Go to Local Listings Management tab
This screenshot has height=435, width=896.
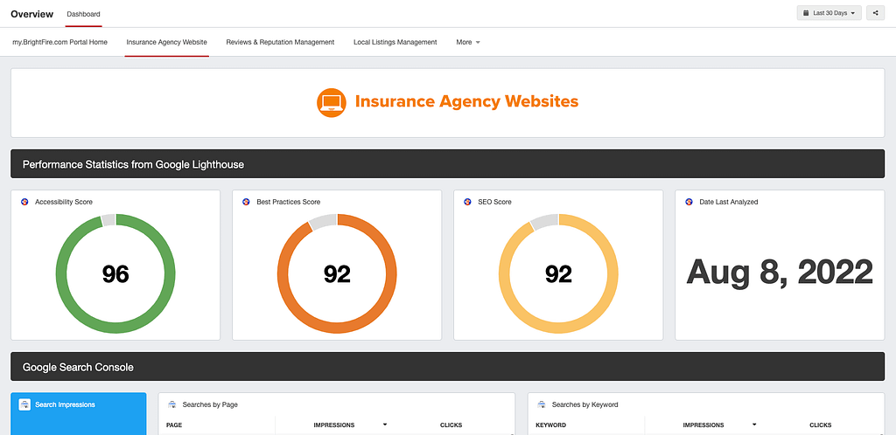(395, 42)
